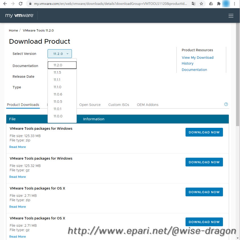Image resolution: width=240 pixels, height=240 pixels.
Task: Click the Information column header
Action: (94, 119)
